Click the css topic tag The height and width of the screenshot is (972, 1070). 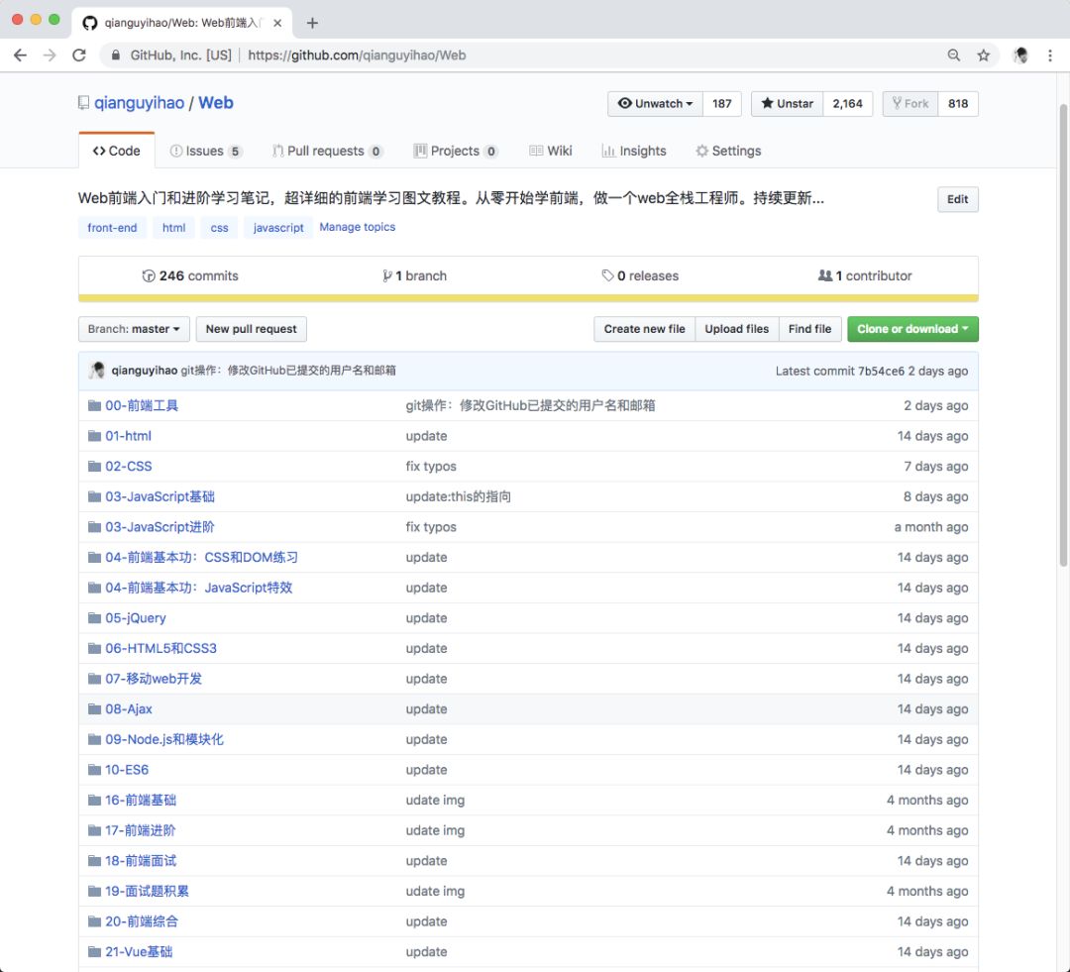pos(220,228)
